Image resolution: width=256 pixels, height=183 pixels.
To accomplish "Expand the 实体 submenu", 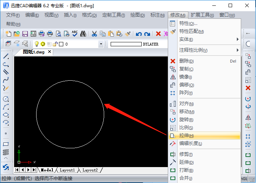I will (210, 39).
